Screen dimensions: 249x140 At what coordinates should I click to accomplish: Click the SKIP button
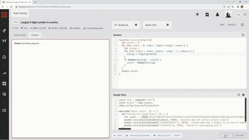point(117,135)
